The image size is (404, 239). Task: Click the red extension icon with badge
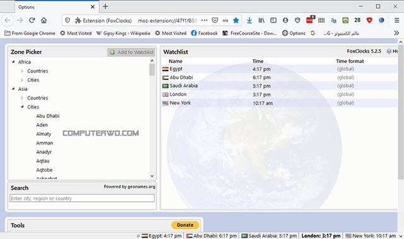pyautogui.click(x=310, y=20)
